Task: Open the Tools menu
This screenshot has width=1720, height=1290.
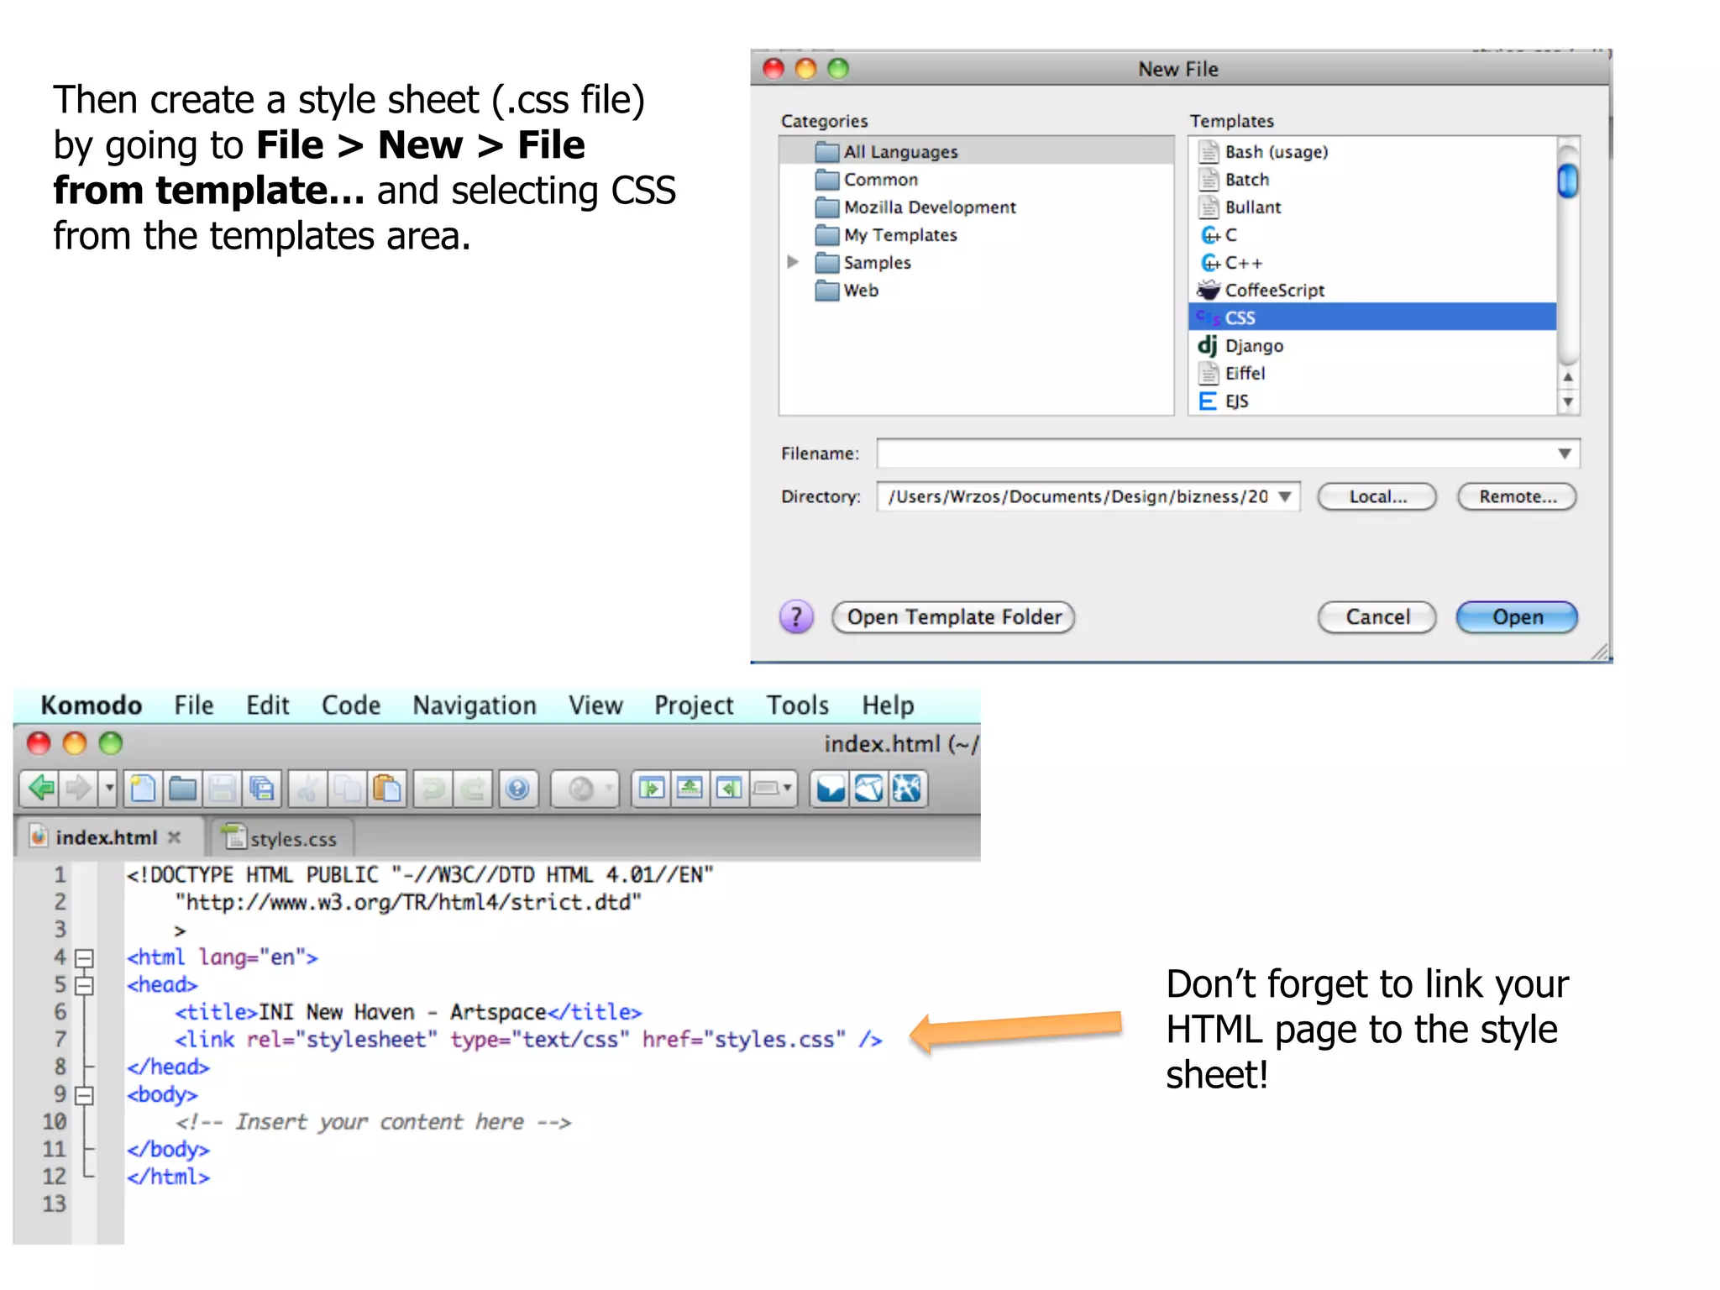Action: pos(797,705)
